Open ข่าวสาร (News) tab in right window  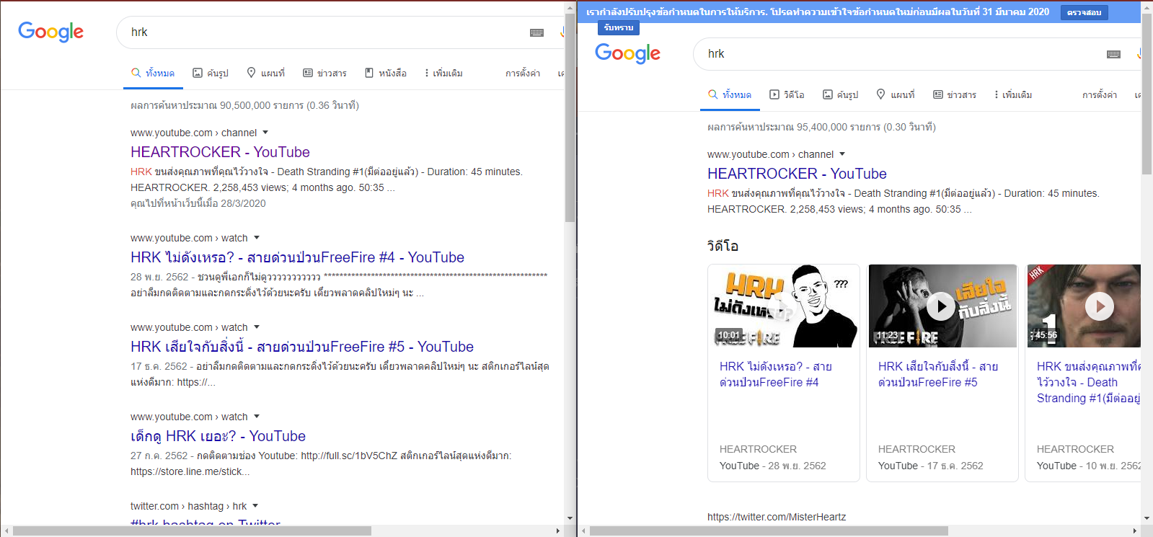(x=955, y=94)
